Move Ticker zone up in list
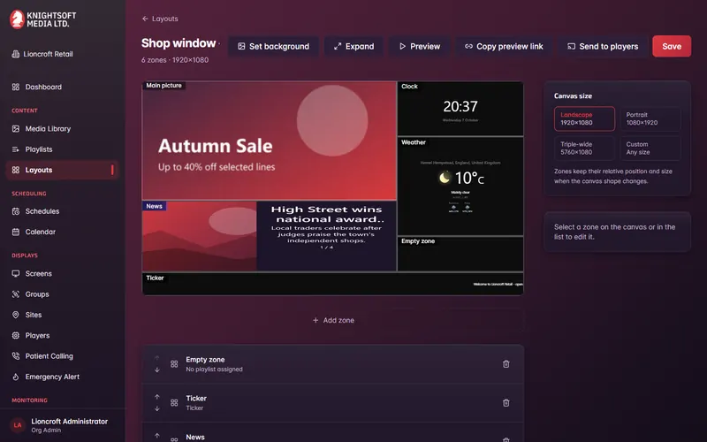Image resolution: width=707 pixels, height=442 pixels. (x=157, y=397)
